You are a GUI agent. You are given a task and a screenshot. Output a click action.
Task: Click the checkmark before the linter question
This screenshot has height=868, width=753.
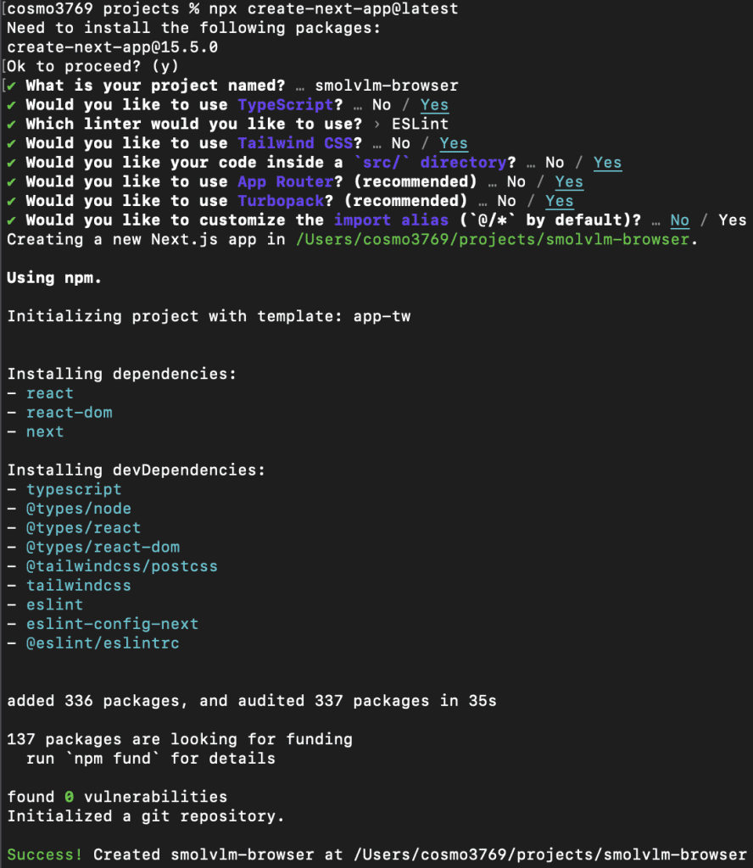[11, 124]
